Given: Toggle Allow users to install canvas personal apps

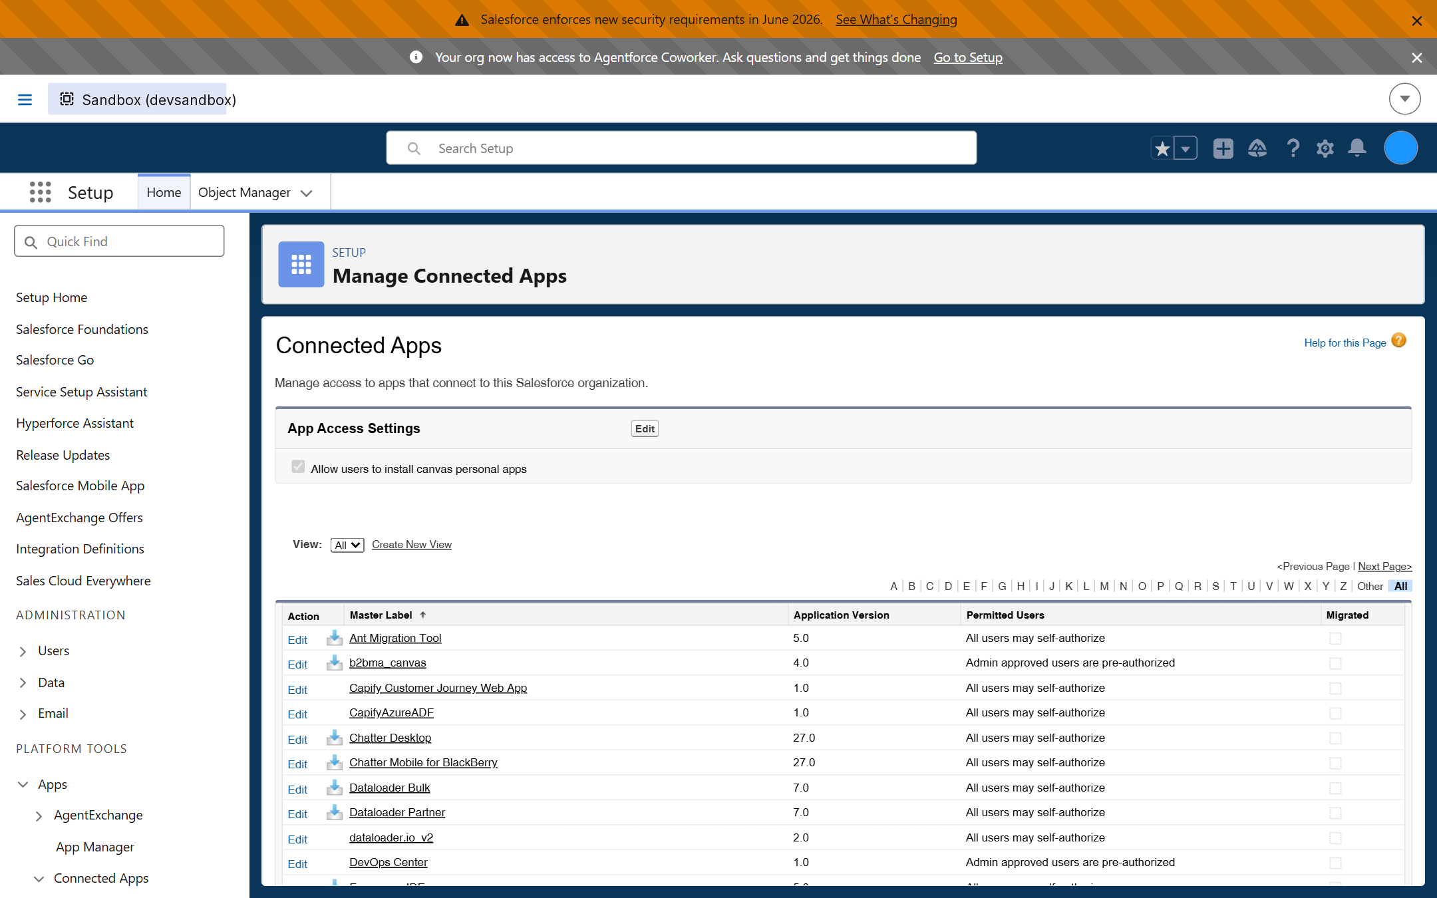Looking at the screenshot, I should 297,467.
